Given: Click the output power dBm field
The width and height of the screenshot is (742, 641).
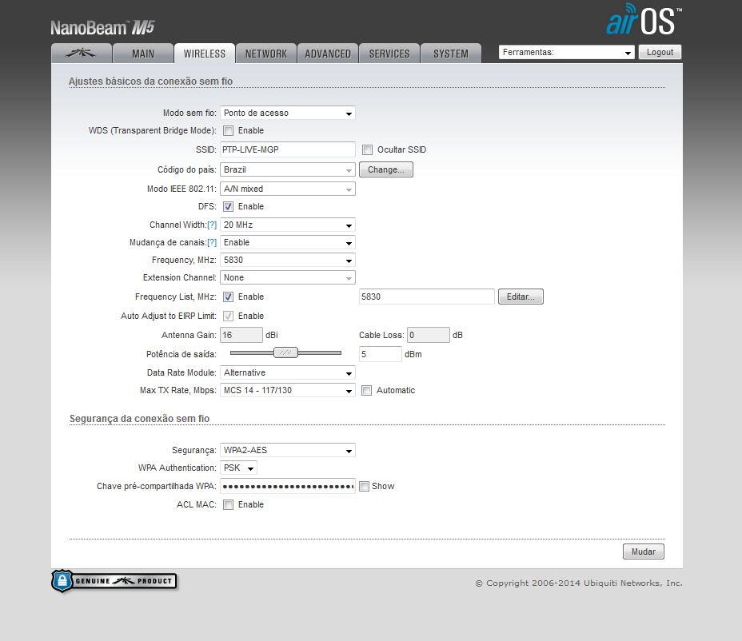Looking at the screenshot, I should click(x=381, y=354).
